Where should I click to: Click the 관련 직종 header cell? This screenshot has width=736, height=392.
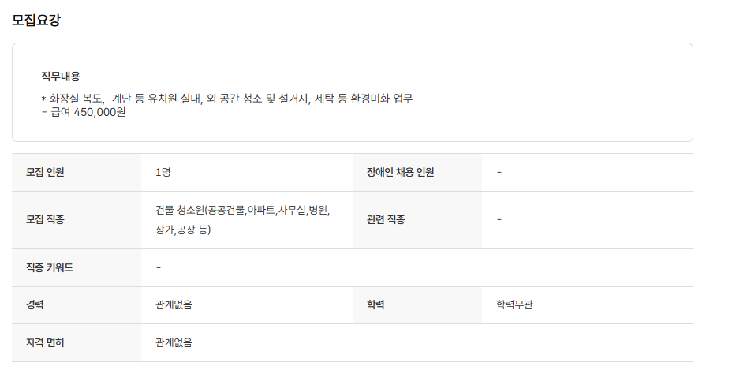386,219
